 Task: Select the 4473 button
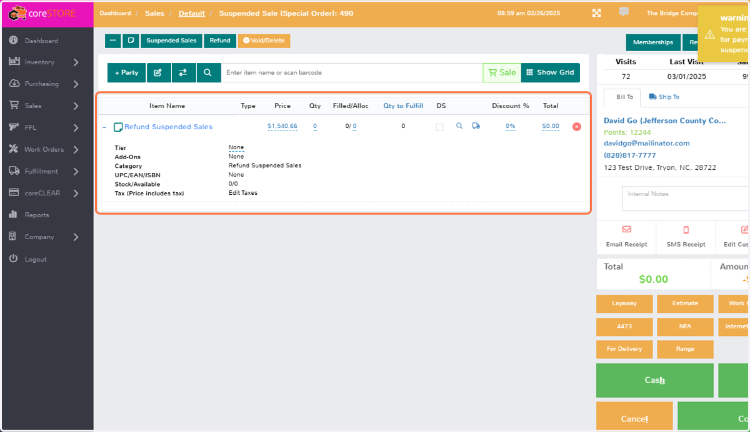click(624, 326)
